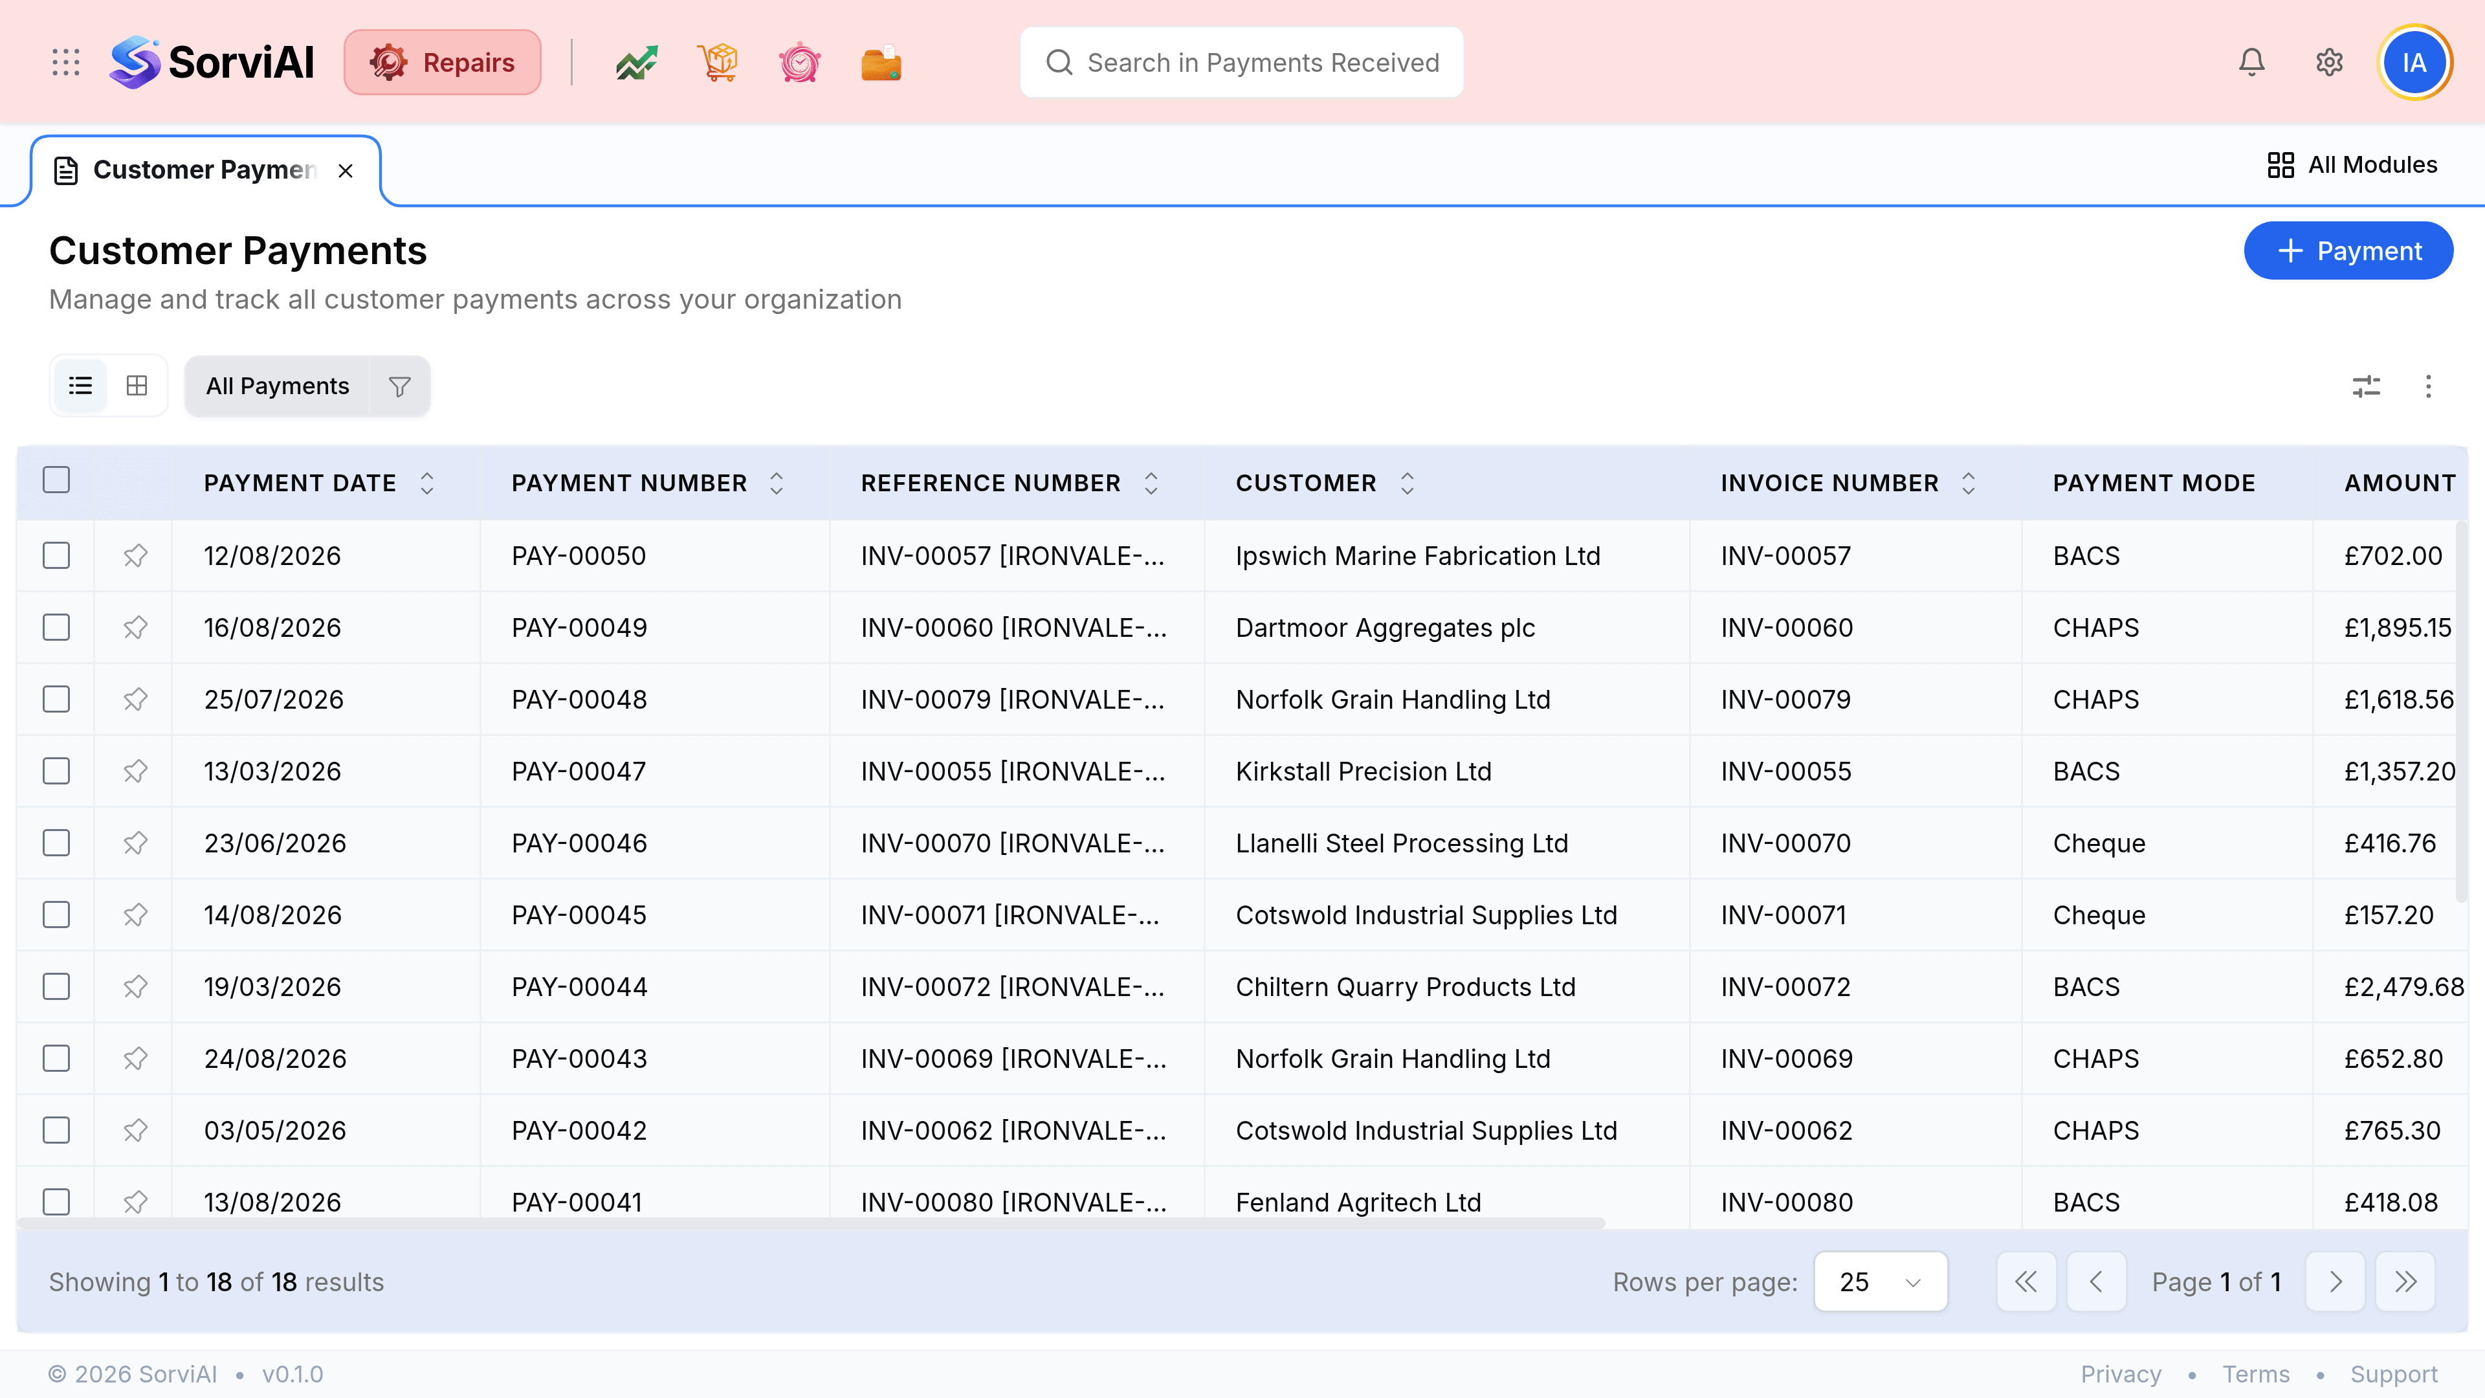Select the PAY-00050 row checkbox
This screenshot has height=1398, width=2485.
(x=56, y=556)
